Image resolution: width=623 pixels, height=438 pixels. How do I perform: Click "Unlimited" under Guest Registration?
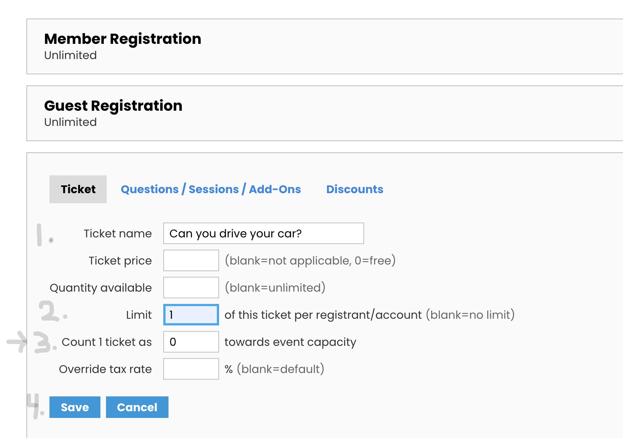point(70,122)
